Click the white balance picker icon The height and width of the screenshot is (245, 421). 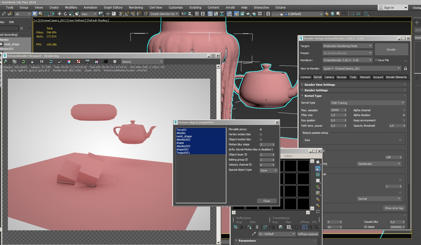(69, 61)
